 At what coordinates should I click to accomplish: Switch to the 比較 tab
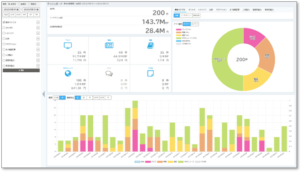(x=211, y=10)
